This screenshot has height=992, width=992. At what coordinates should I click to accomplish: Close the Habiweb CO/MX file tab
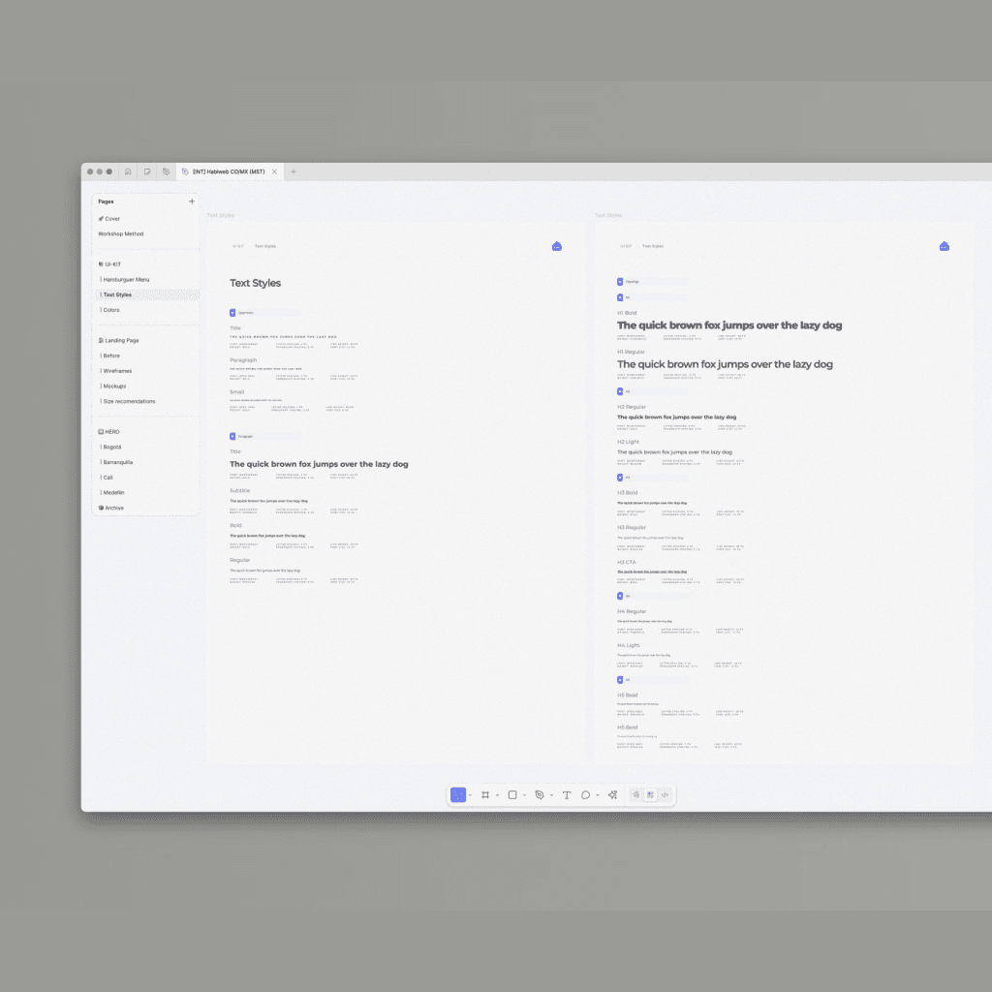[x=274, y=171]
